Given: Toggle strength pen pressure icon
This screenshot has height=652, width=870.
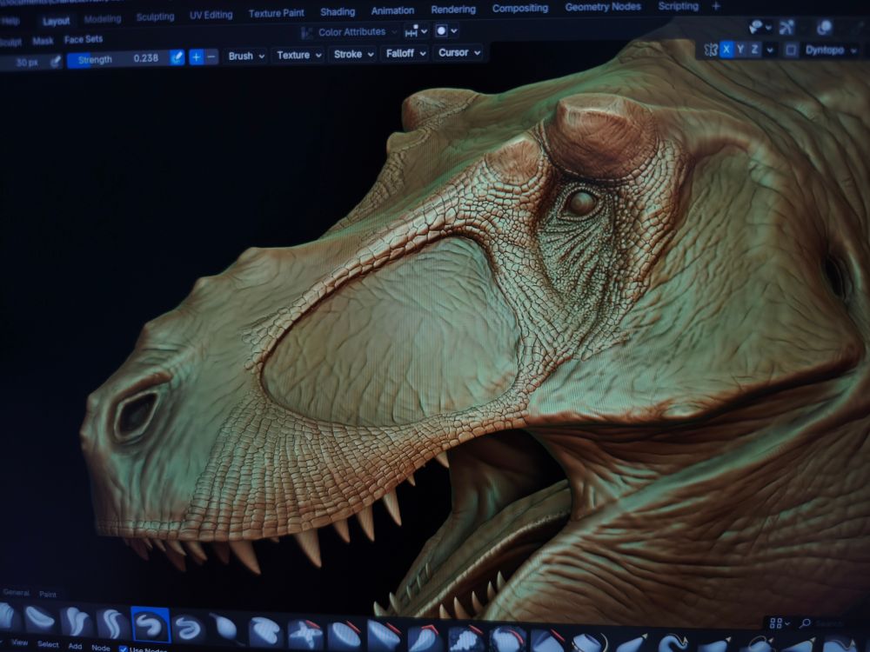Looking at the screenshot, I should pos(177,57).
